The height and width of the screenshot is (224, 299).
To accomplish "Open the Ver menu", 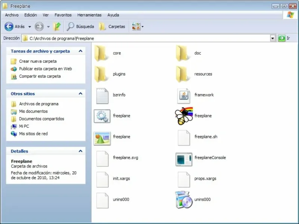I will 46,15.
